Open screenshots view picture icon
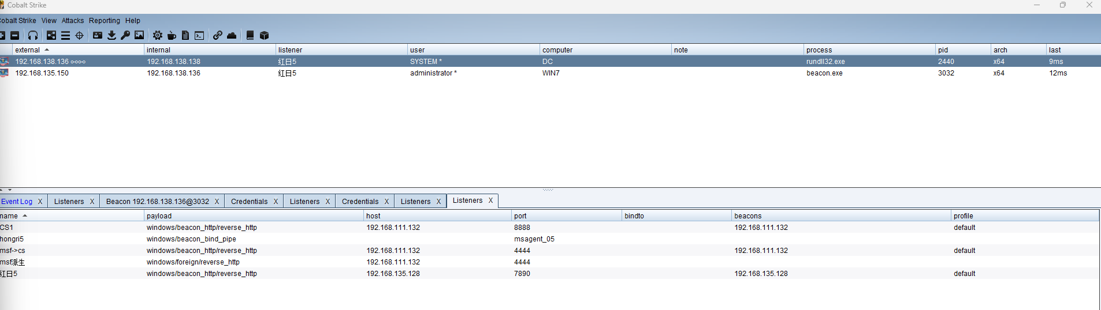Image resolution: width=1101 pixels, height=310 pixels. point(139,36)
